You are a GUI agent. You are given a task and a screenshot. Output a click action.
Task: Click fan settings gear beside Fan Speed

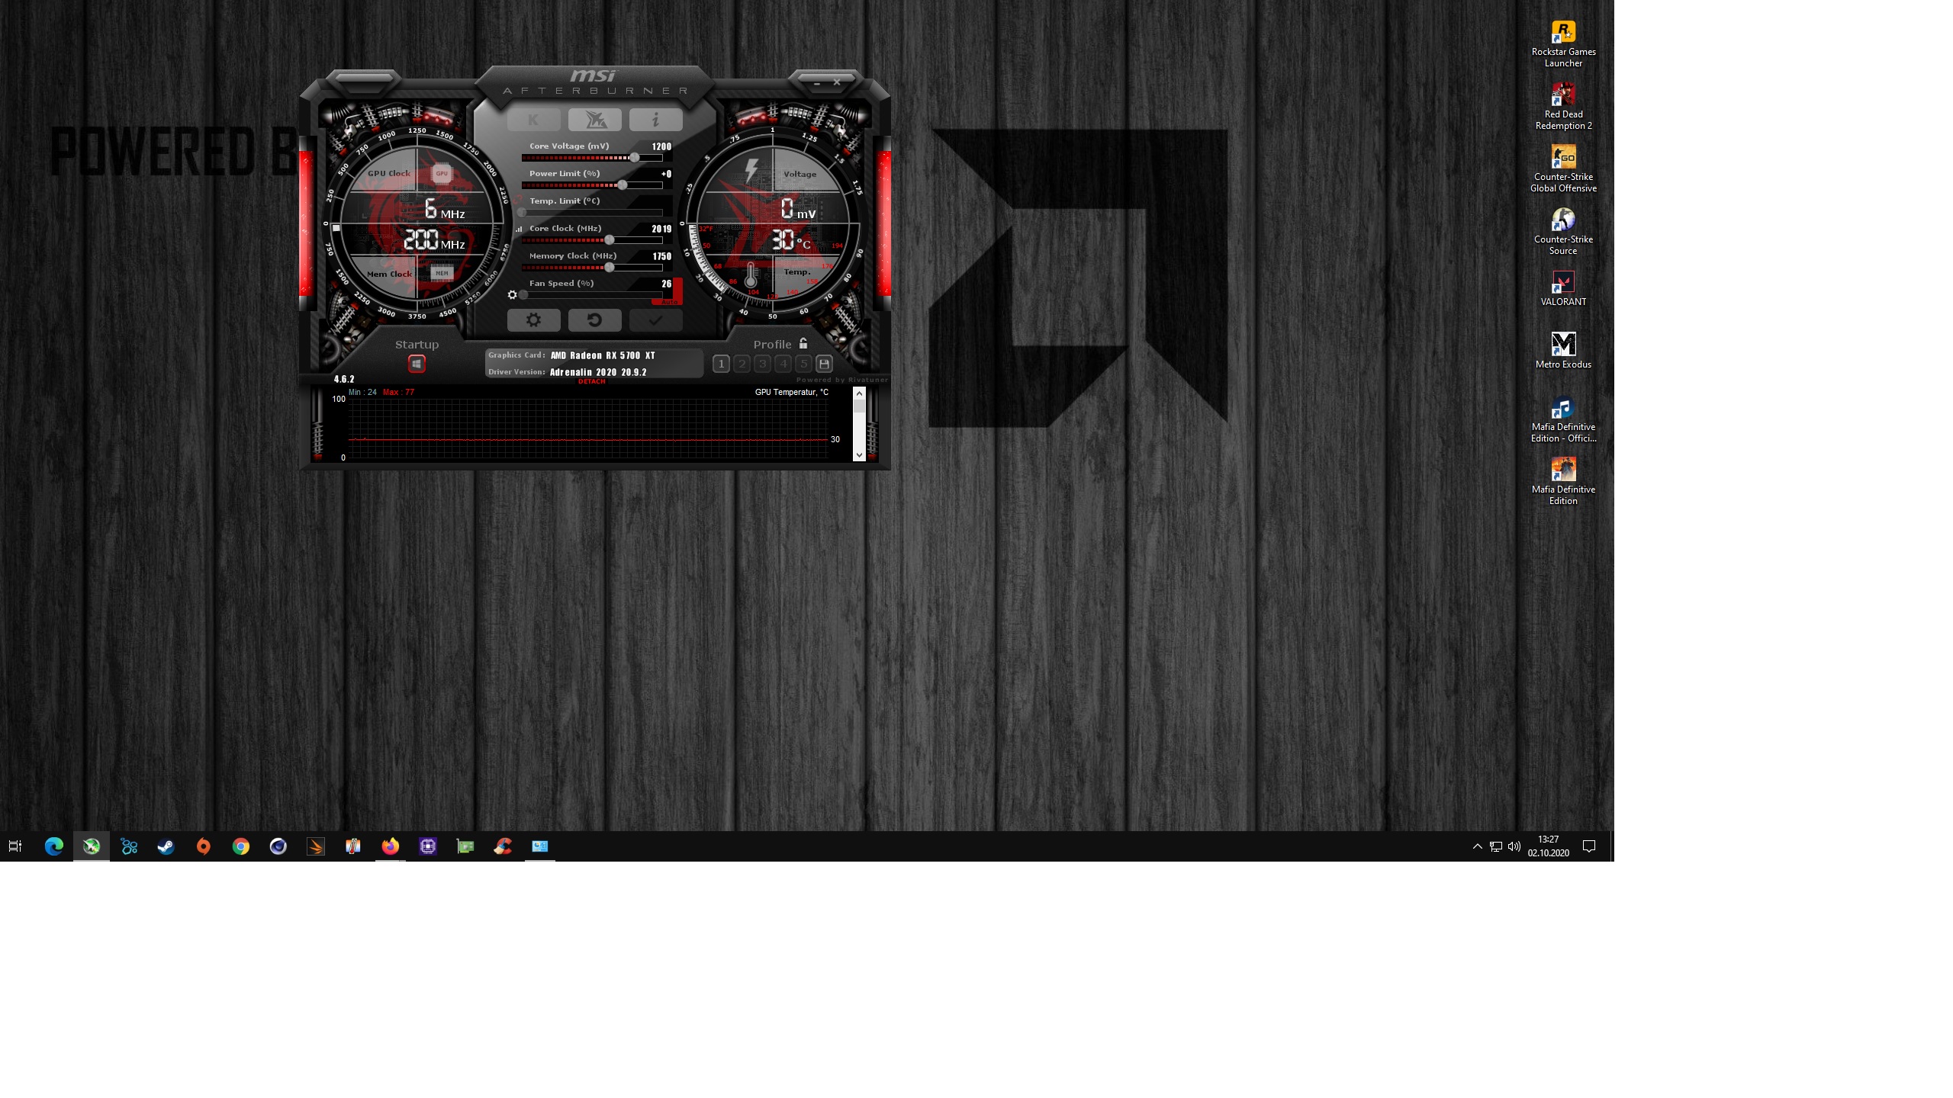click(x=513, y=294)
